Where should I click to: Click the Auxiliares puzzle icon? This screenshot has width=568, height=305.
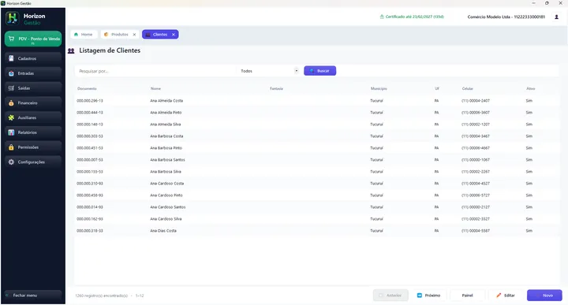(11, 117)
